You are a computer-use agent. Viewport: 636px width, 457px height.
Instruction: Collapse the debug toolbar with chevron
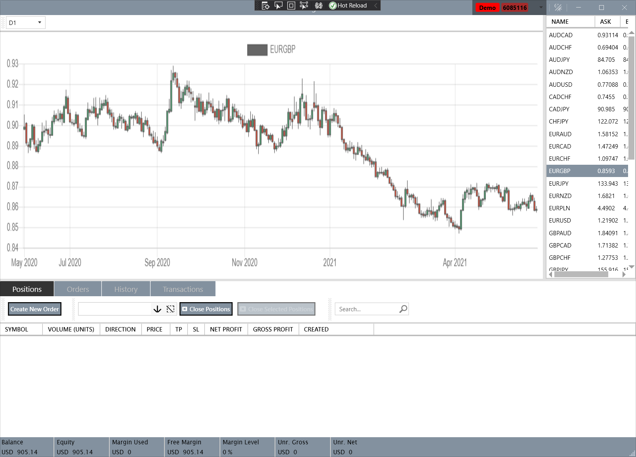coord(376,6)
